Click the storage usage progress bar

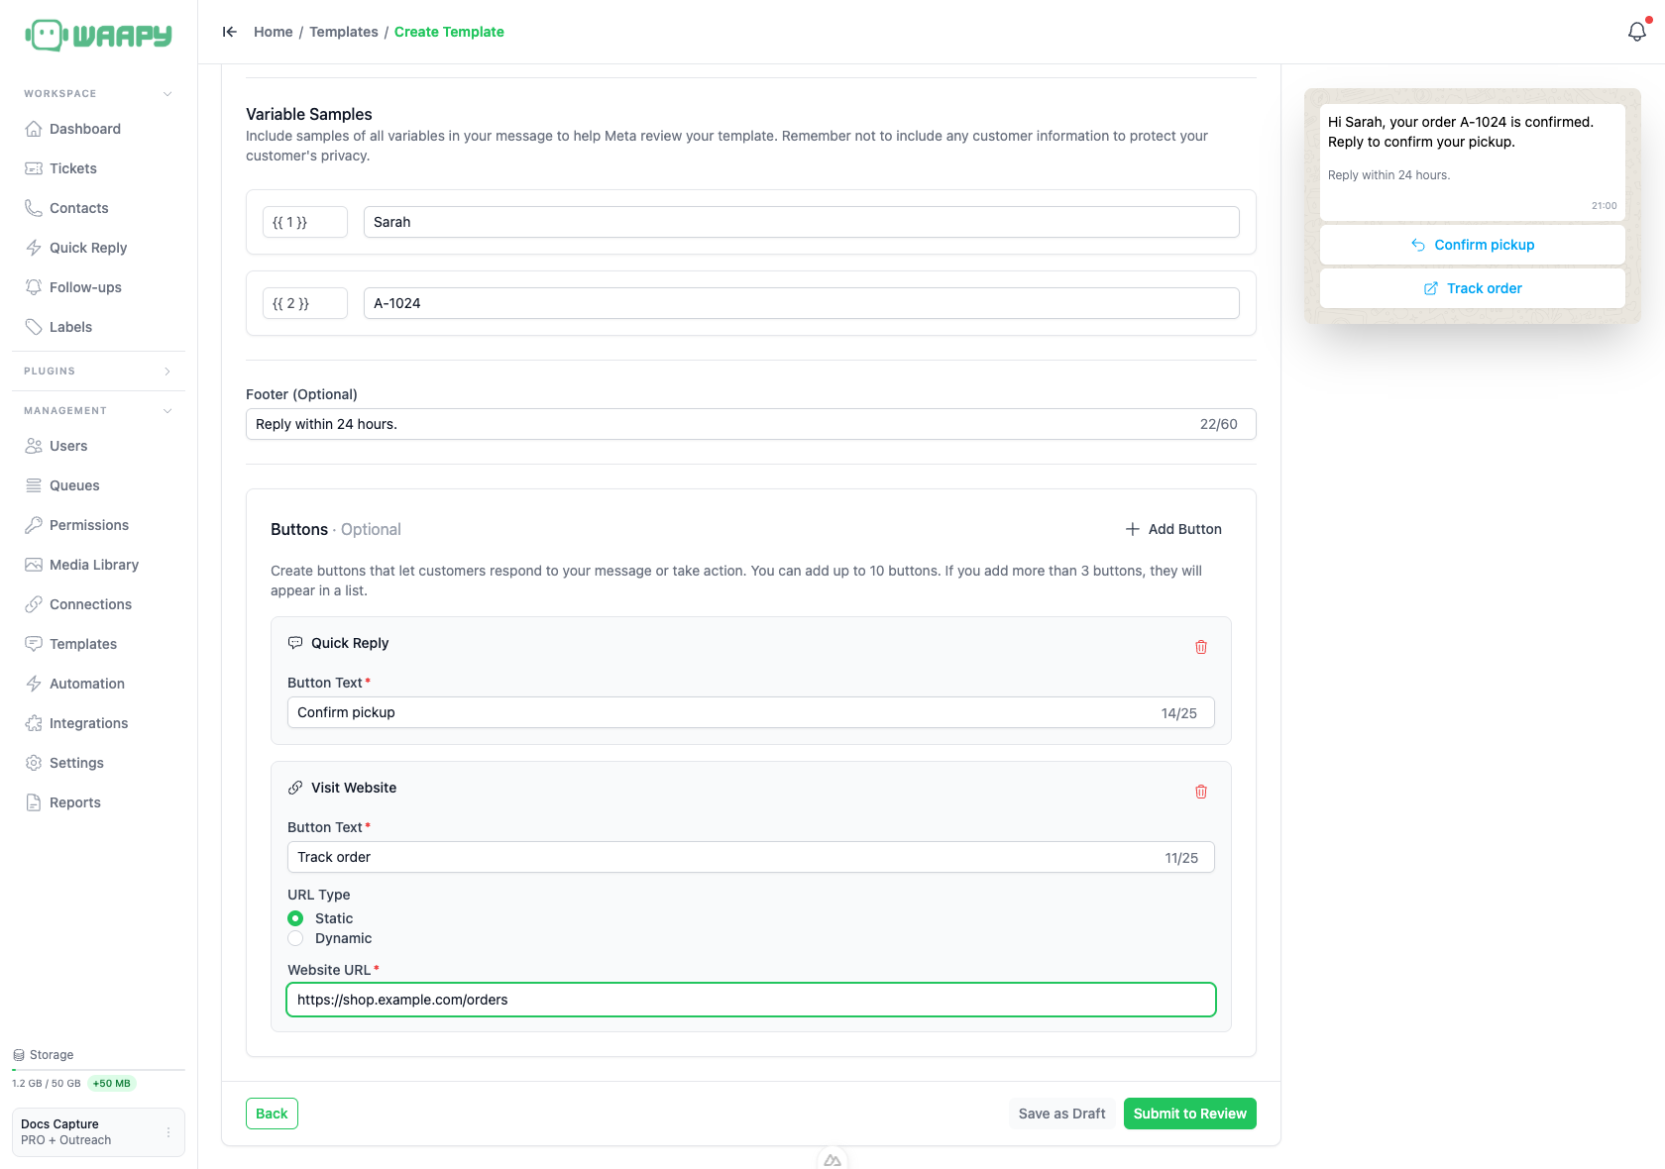pyautogui.click(x=98, y=1070)
